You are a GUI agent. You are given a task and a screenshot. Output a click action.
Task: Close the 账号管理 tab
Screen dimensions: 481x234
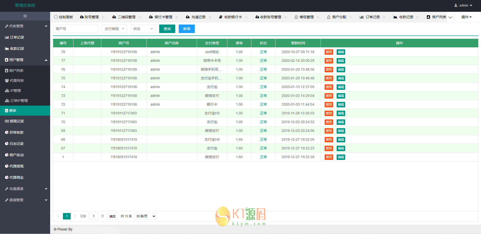[103, 17]
